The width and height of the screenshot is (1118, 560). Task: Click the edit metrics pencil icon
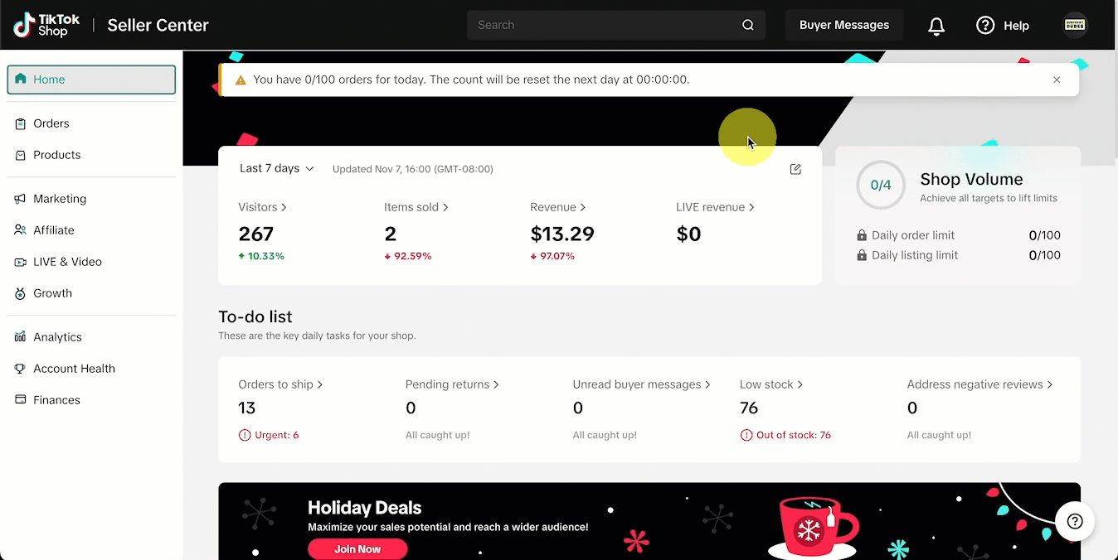click(795, 169)
